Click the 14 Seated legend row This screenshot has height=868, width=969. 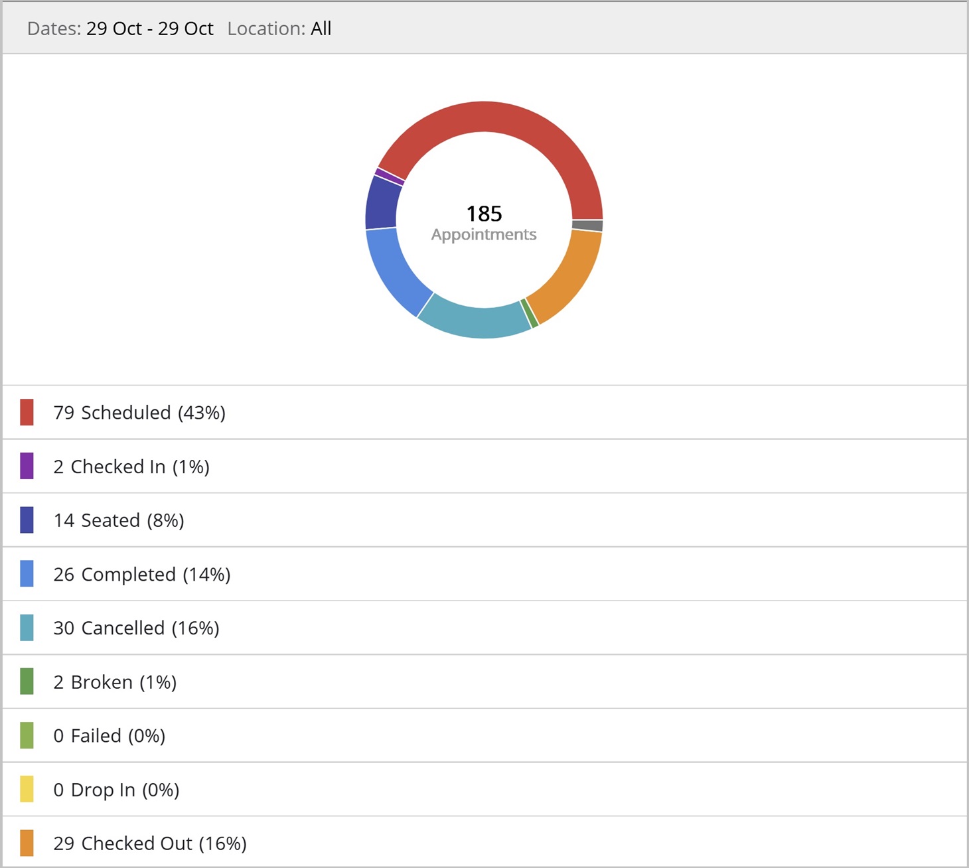coord(118,520)
